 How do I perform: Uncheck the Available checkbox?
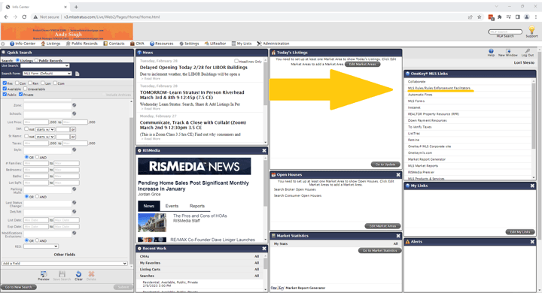pos(5,89)
